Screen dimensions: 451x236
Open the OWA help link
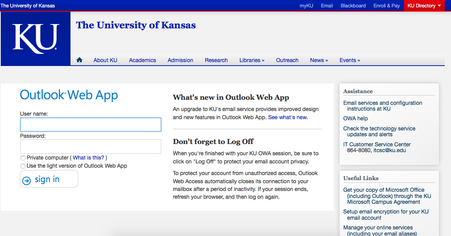pyautogui.click(x=355, y=118)
